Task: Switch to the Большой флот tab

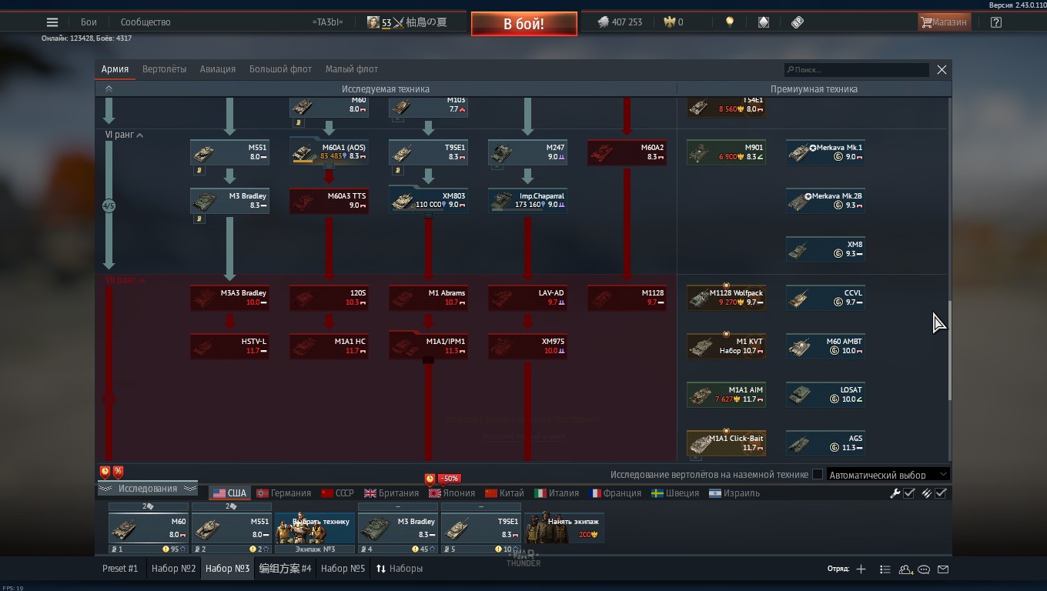Action: pos(280,69)
